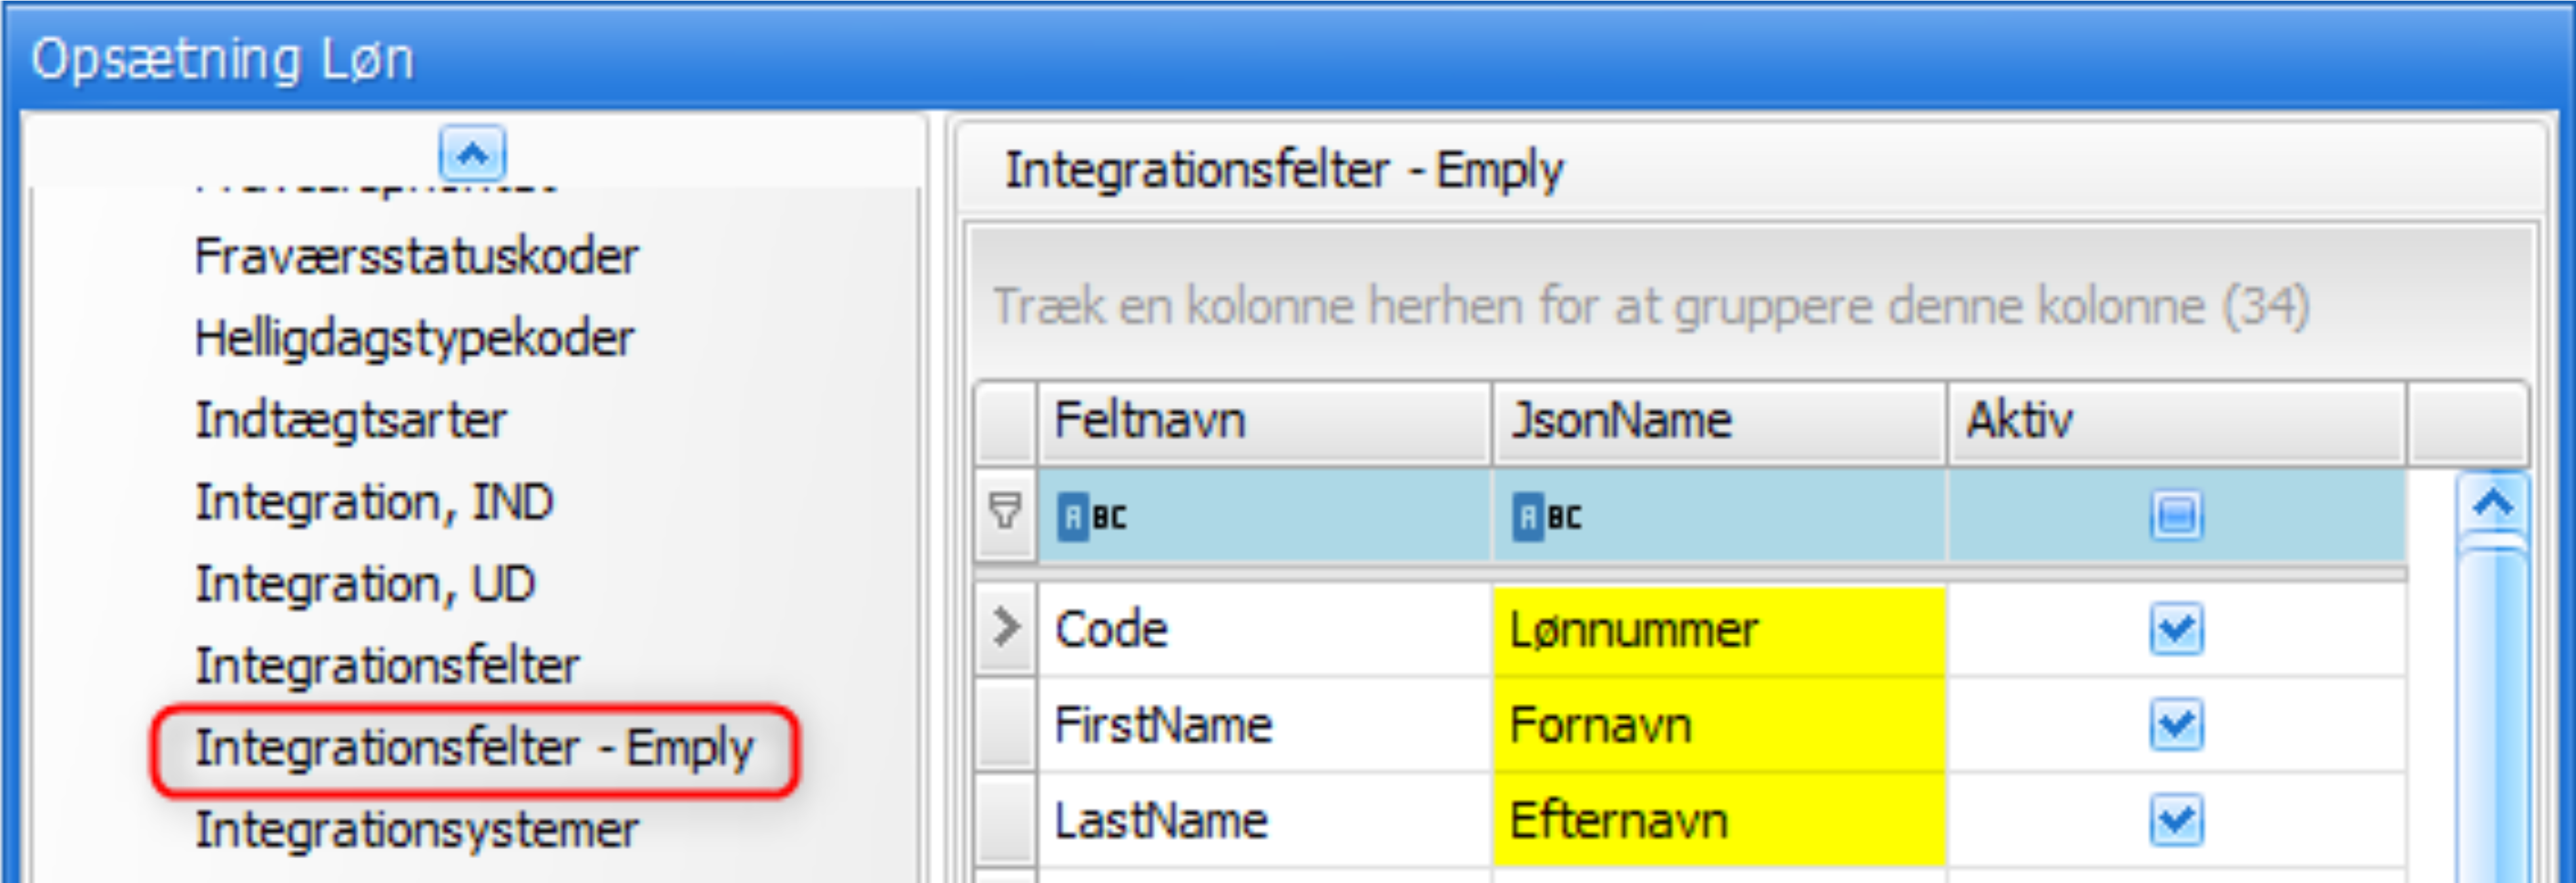Open Fraværsstatuskoder setup
Image resolution: width=2576 pixels, height=883 pixels.
click(x=416, y=257)
